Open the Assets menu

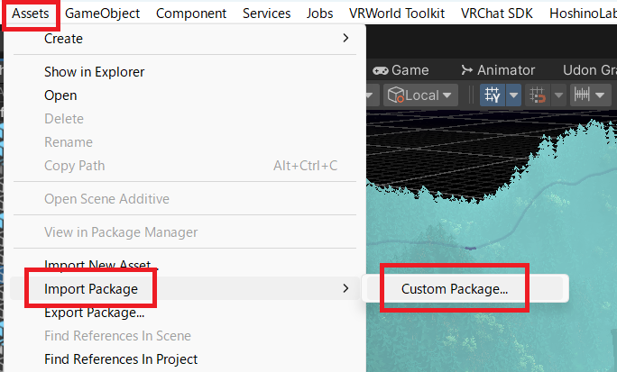pos(31,14)
